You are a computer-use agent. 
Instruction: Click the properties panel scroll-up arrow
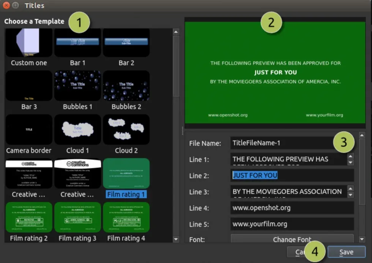[362, 135]
